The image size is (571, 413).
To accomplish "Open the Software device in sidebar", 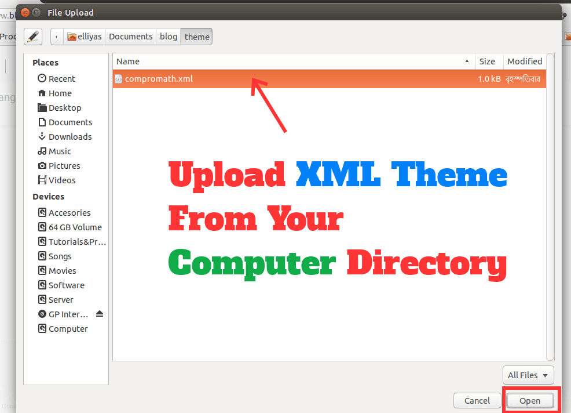I will (x=65, y=285).
